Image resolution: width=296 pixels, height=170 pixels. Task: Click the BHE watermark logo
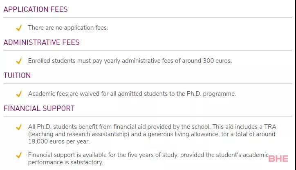[x=278, y=159]
